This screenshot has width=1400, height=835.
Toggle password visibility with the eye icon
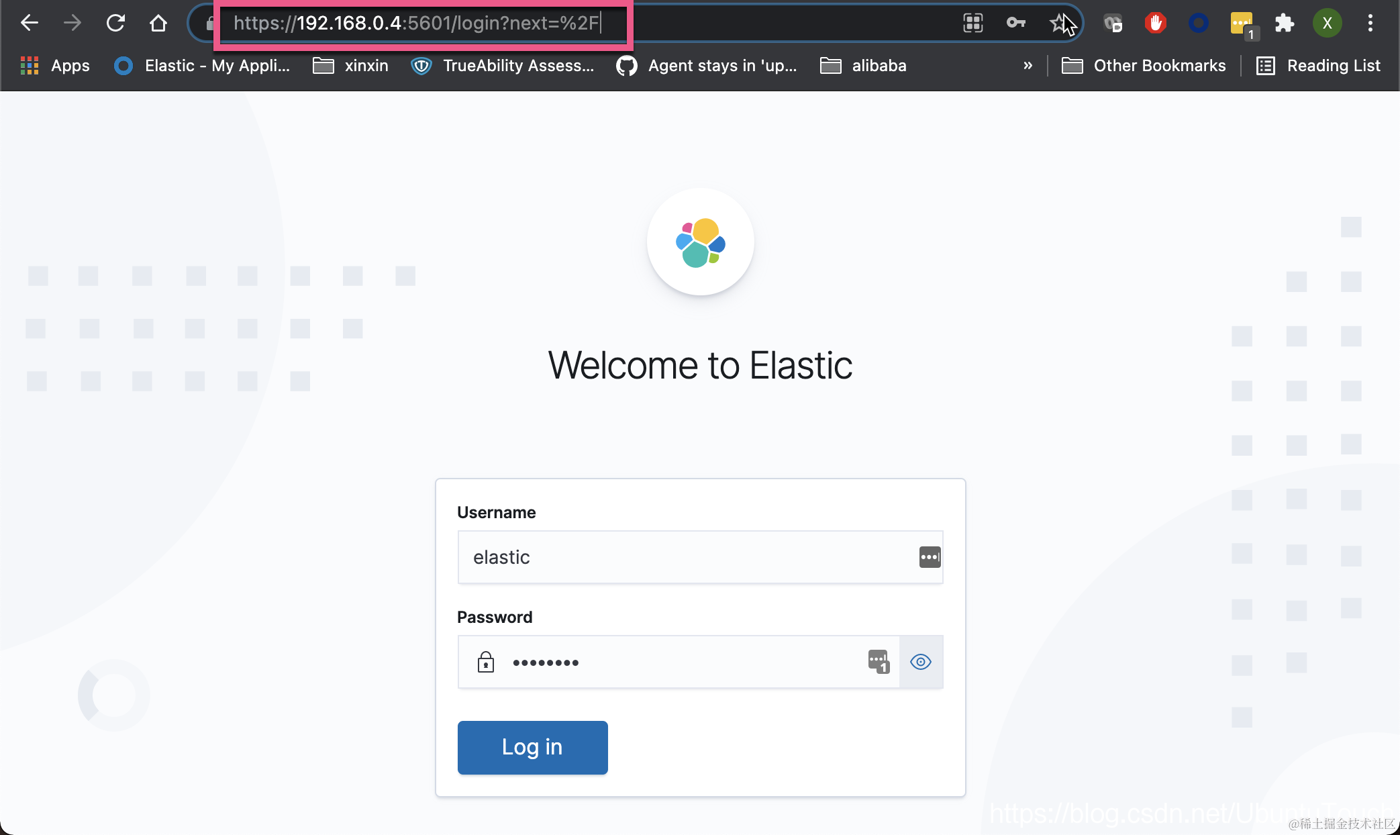coord(921,662)
